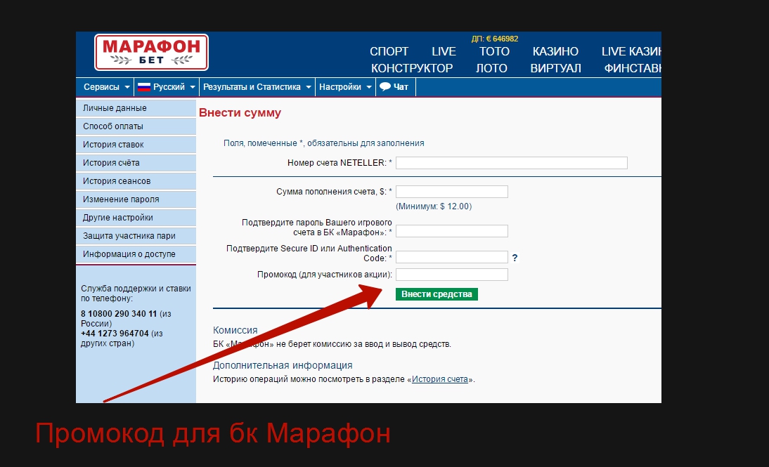769x467 pixels.
Task: Click the Промокод input field
Action: click(452, 275)
